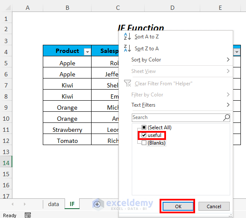
Task: Grab the filter menu corner grip
Action: [230, 215]
